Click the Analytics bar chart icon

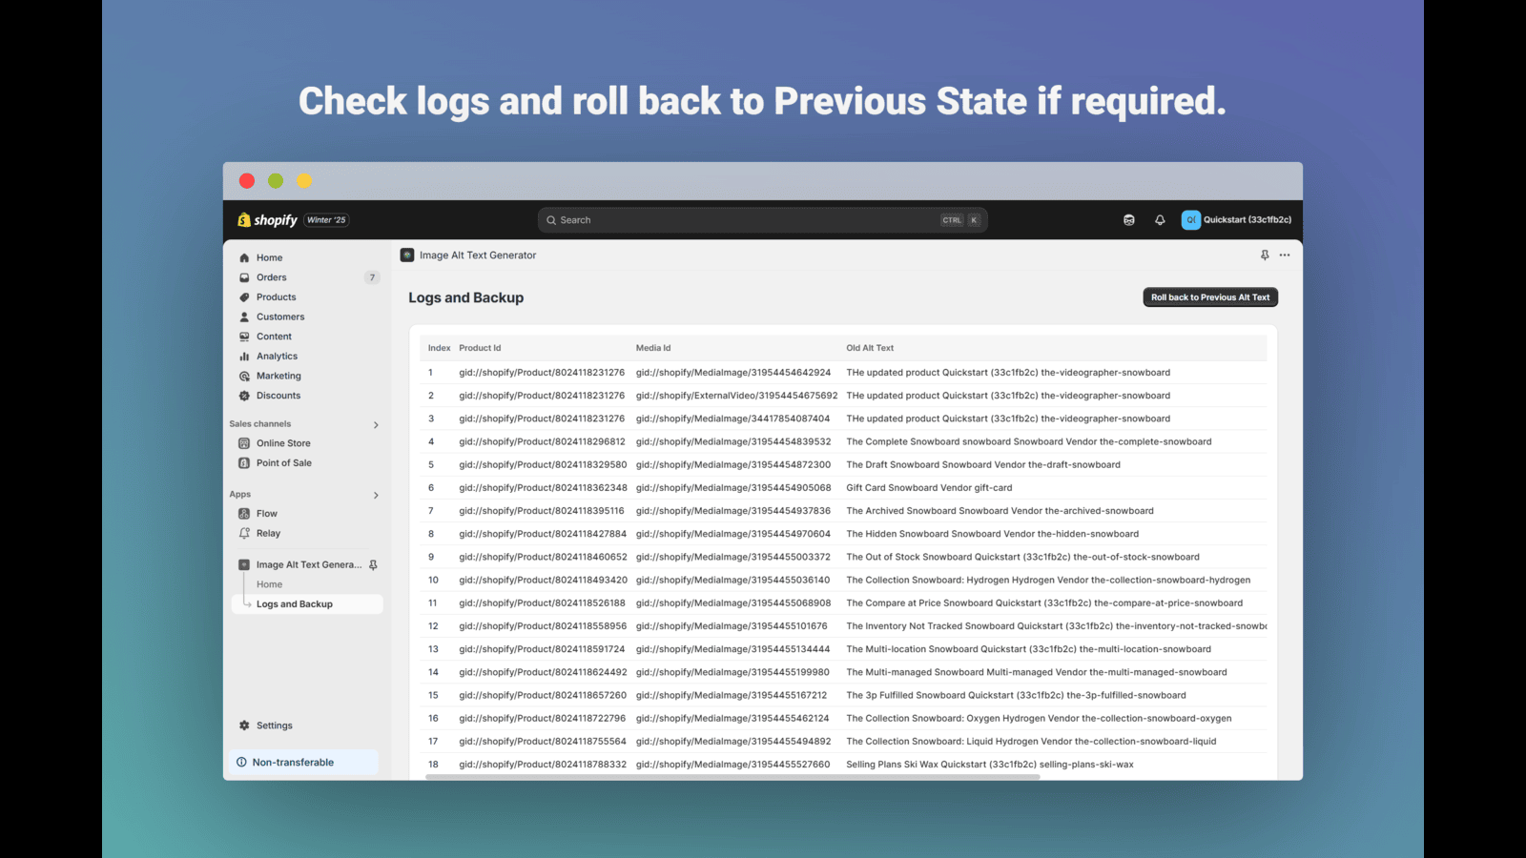pos(244,357)
